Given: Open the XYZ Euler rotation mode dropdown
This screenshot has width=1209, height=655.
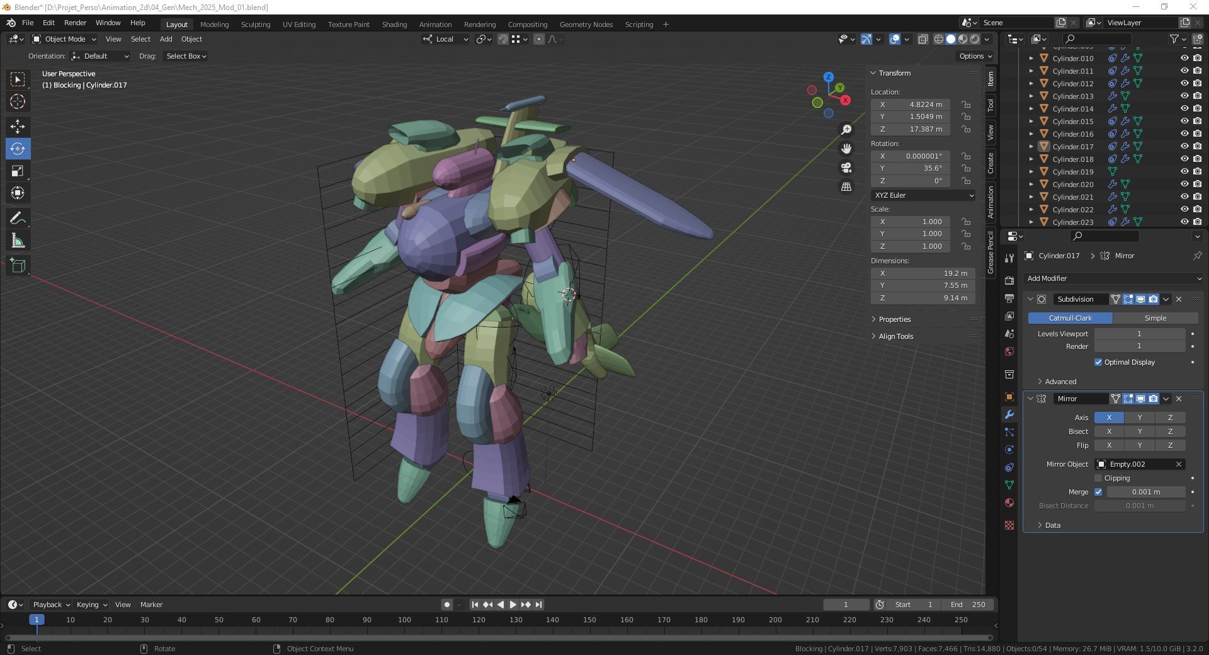Looking at the screenshot, I should coord(923,195).
